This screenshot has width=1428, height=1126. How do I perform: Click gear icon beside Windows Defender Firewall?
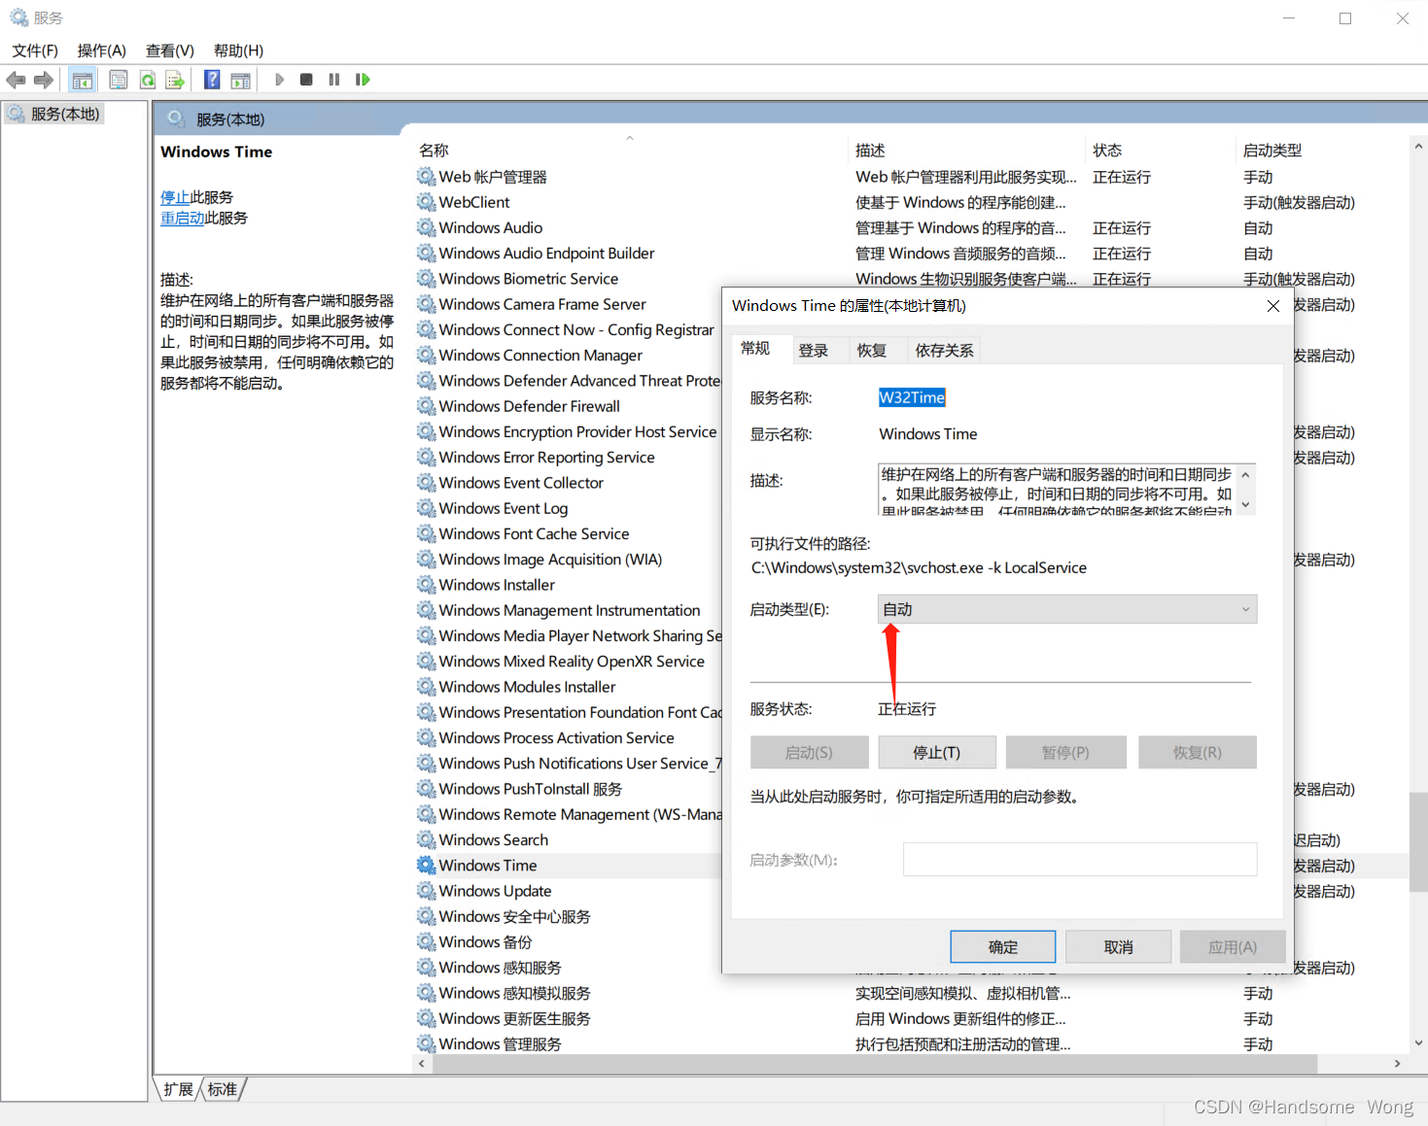click(x=426, y=406)
